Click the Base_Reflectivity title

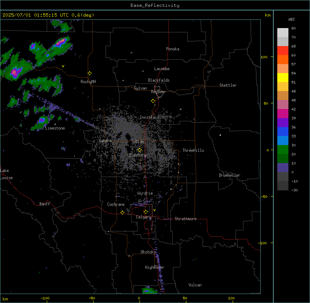[x=155, y=5]
